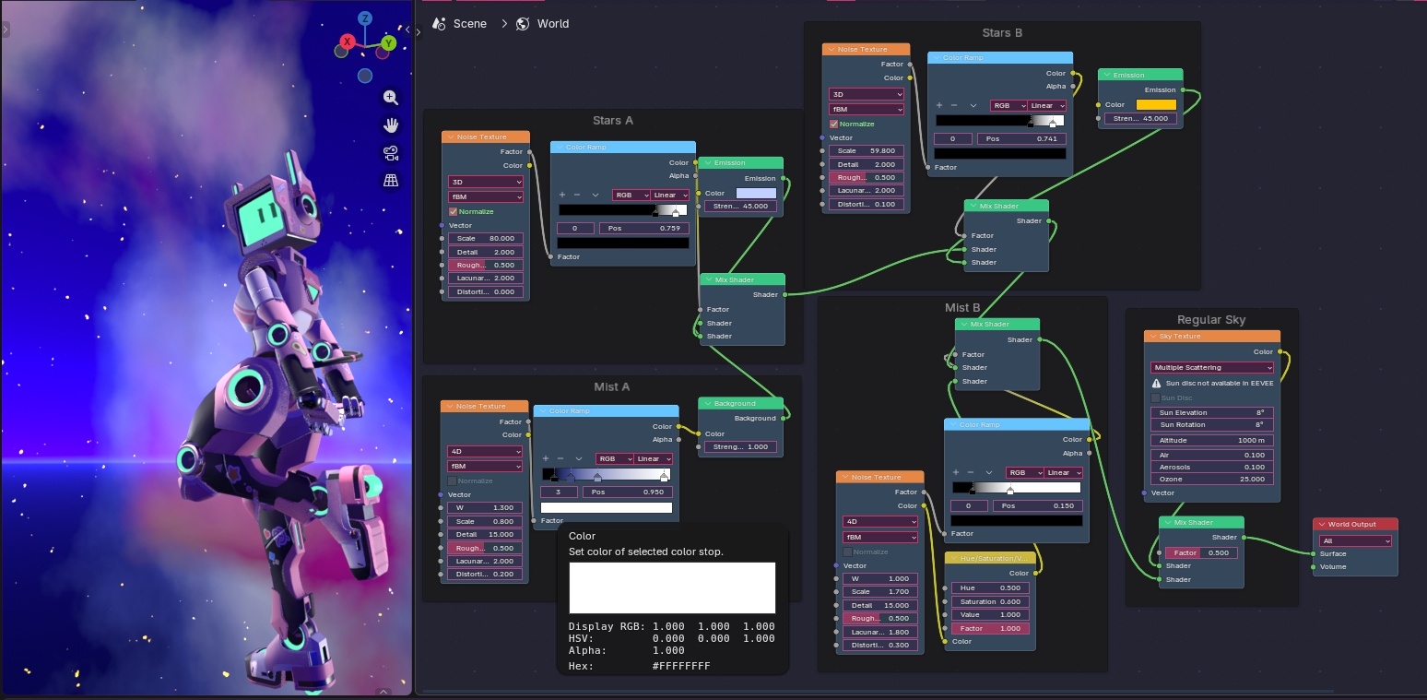Collapse the Sky Texture node via header arrow
The width and height of the screenshot is (1427, 700).
click(x=1151, y=337)
